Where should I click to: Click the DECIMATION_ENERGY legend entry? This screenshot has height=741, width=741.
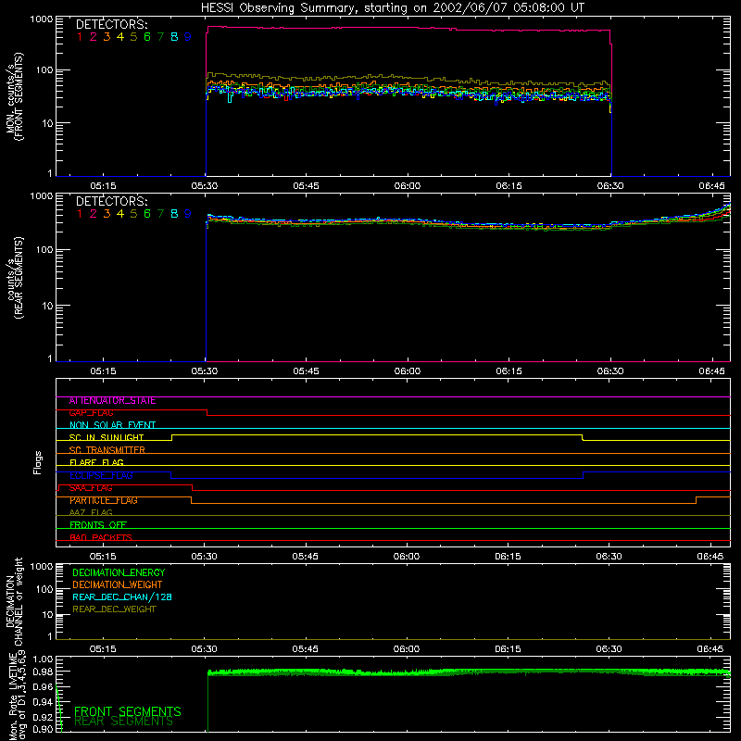click(x=119, y=572)
